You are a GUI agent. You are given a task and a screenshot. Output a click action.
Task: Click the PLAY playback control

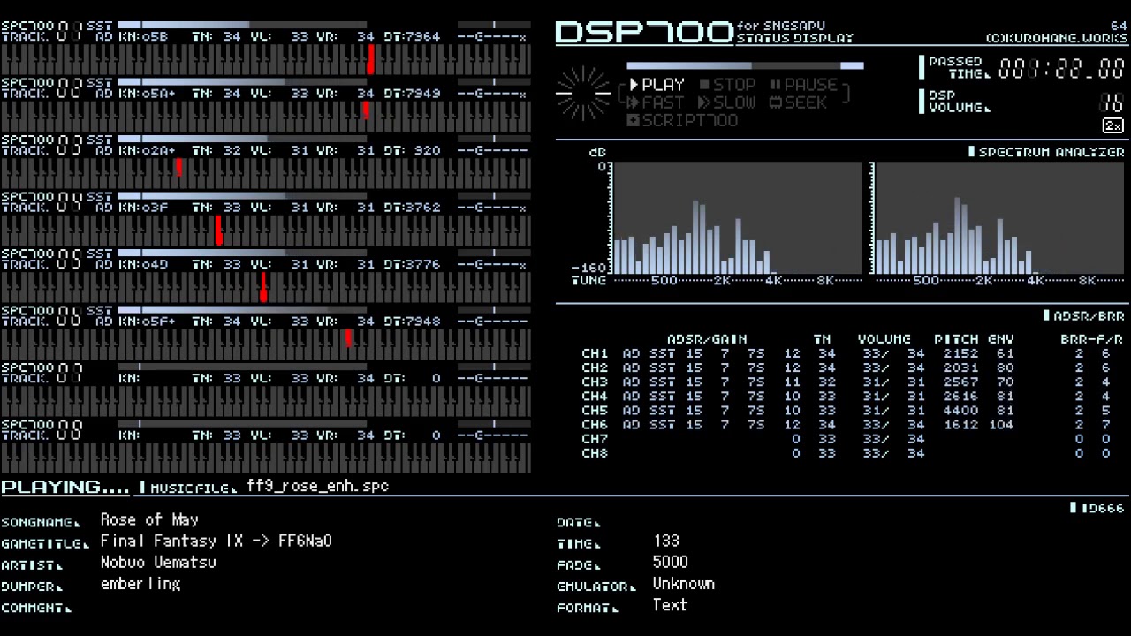657,85
